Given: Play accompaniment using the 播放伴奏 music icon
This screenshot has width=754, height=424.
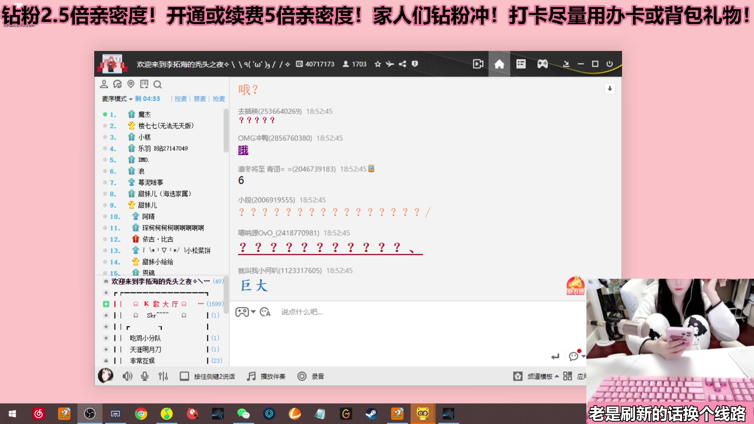Looking at the screenshot, I should [250, 376].
